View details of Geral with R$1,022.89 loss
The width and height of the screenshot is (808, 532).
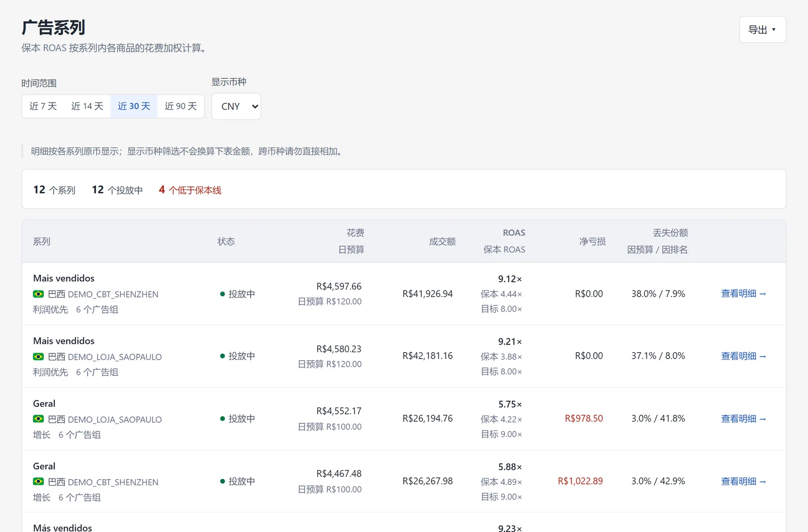[x=743, y=481]
